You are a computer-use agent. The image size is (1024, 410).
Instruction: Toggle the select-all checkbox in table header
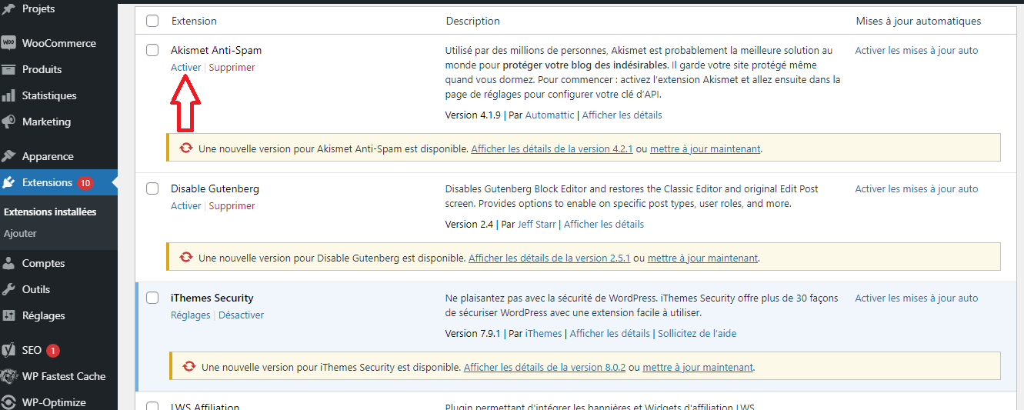(152, 21)
